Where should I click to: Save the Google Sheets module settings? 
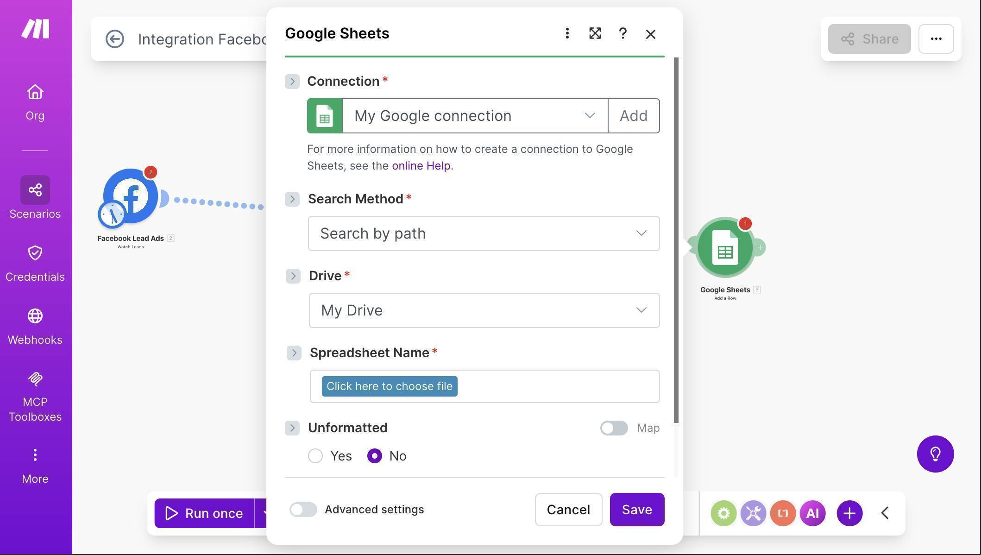637,509
